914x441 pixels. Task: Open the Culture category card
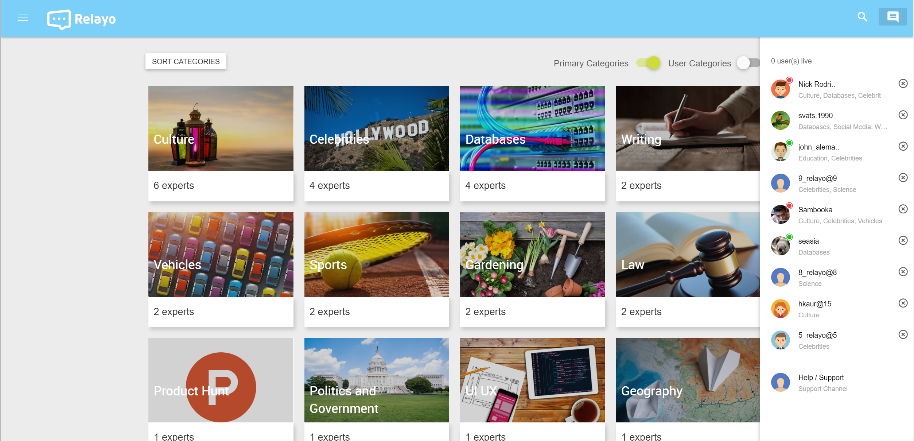221,143
